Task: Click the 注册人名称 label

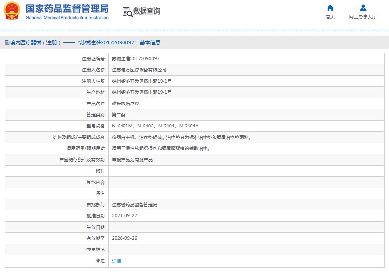Action: [x=93, y=70]
